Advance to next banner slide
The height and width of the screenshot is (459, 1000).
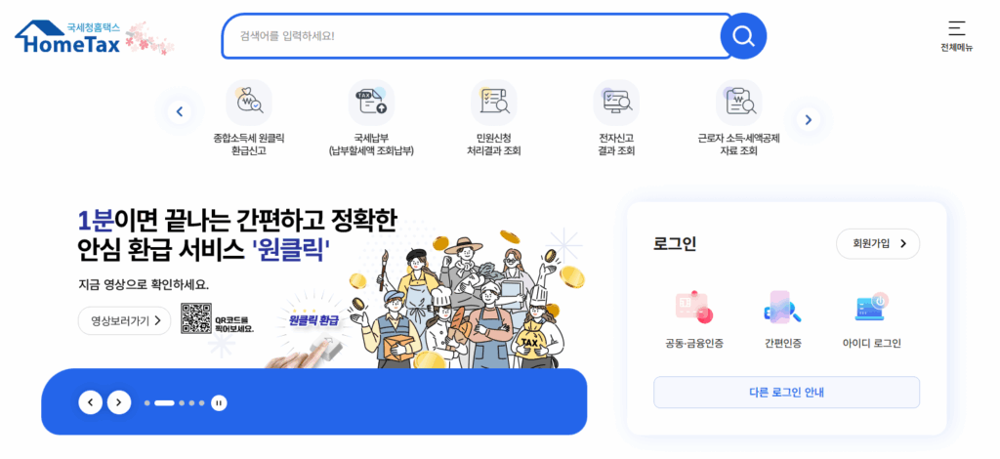118,402
